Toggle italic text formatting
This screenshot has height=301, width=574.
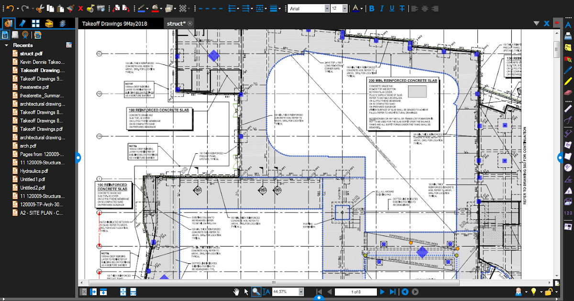(x=382, y=8)
